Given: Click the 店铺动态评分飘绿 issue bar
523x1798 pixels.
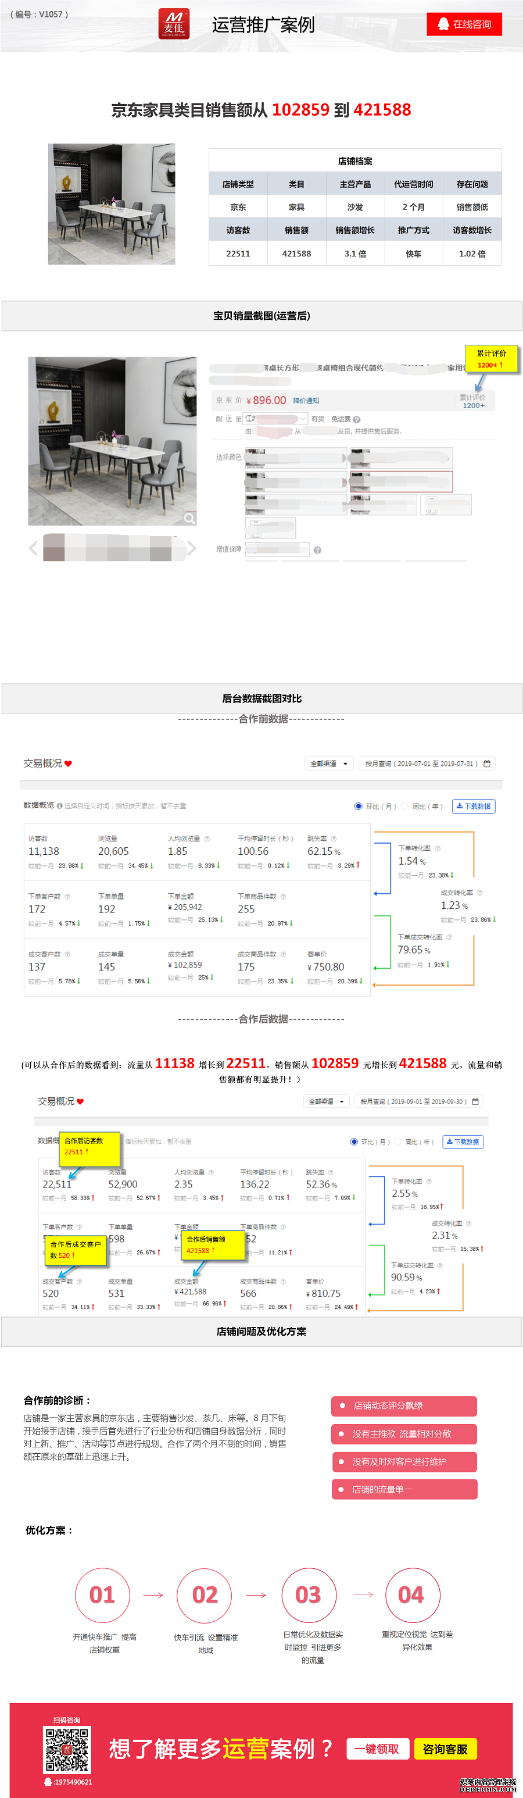Looking at the screenshot, I should 404,1405.
